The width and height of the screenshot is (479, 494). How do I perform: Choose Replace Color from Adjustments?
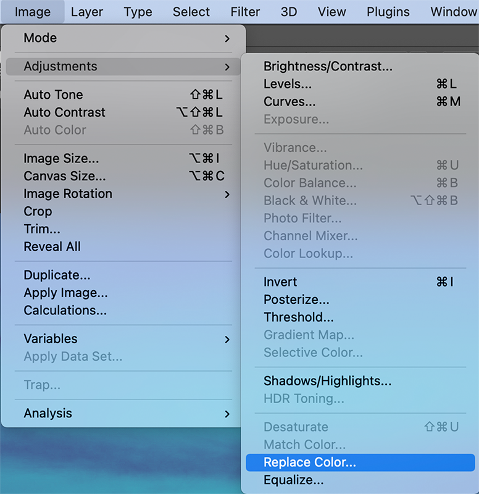tap(310, 463)
